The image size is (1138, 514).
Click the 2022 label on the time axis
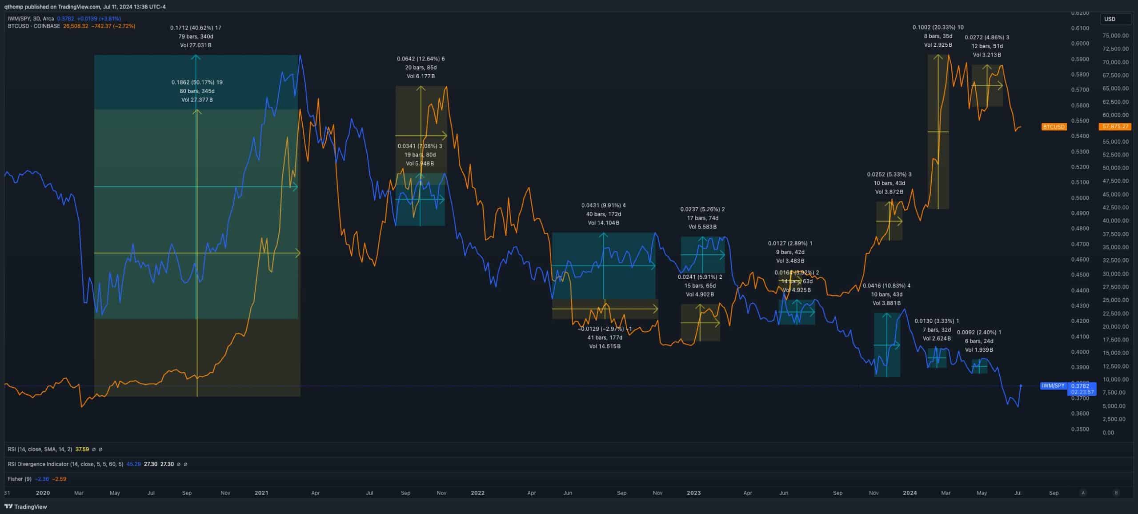point(477,493)
